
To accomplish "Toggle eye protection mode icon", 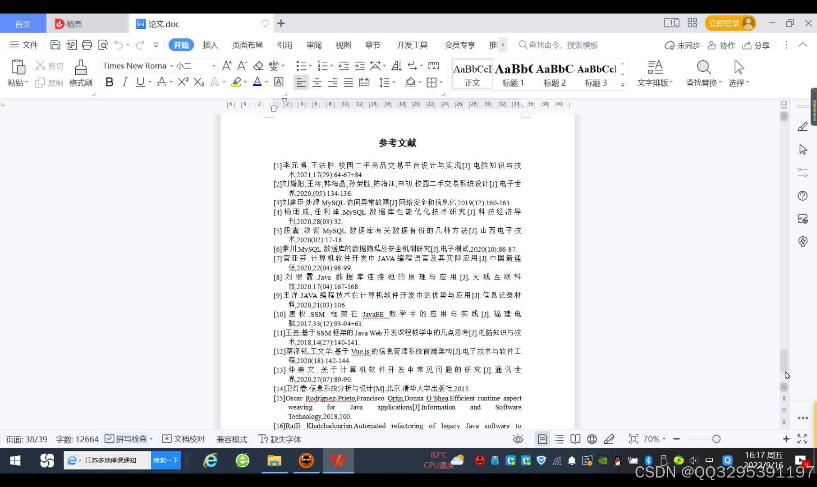I will click(518, 439).
